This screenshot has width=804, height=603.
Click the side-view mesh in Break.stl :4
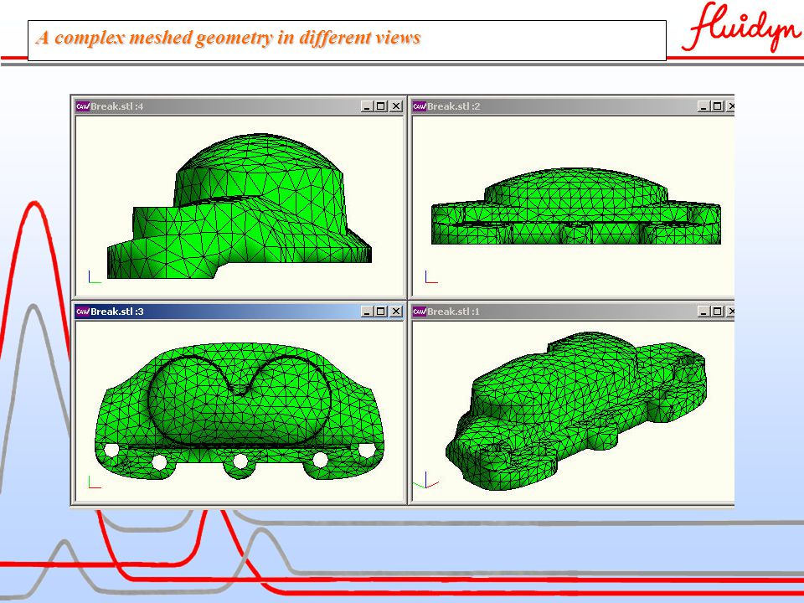pyautogui.click(x=240, y=206)
